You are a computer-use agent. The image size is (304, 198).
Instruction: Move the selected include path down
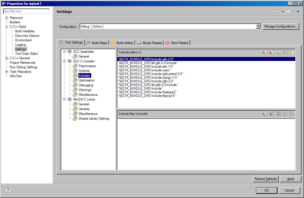292,52
